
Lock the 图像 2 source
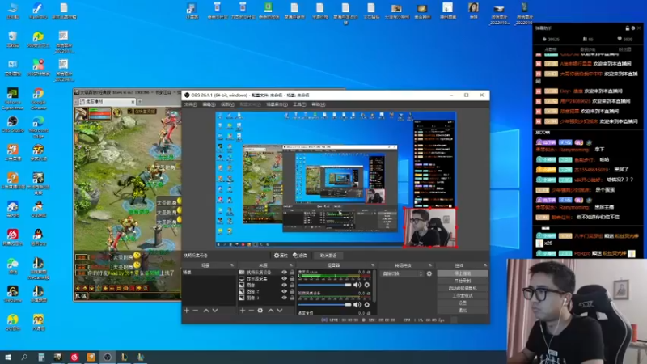[292, 291]
